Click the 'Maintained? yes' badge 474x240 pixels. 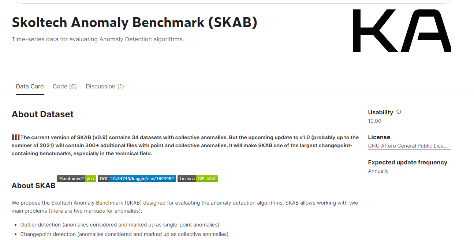(76, 179)
